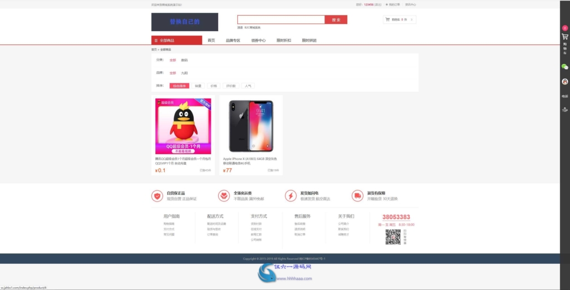Viewport: 570px width, 290px height.
Task: Sort products by 销量
Action: coord(198,86)
